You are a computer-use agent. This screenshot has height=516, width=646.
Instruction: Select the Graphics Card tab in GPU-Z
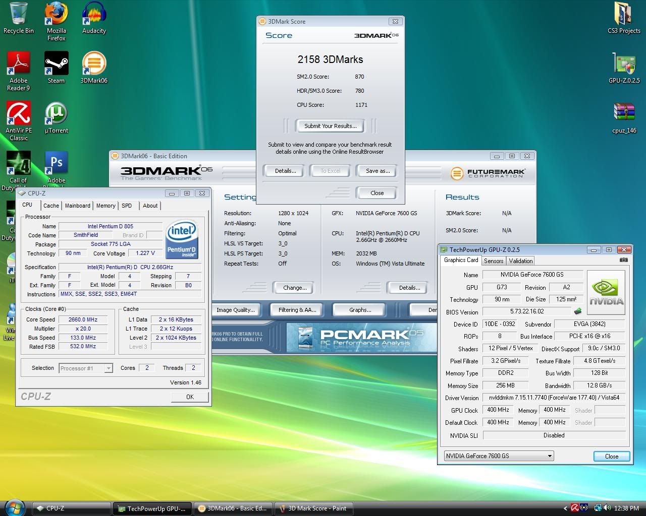point(461,260)
